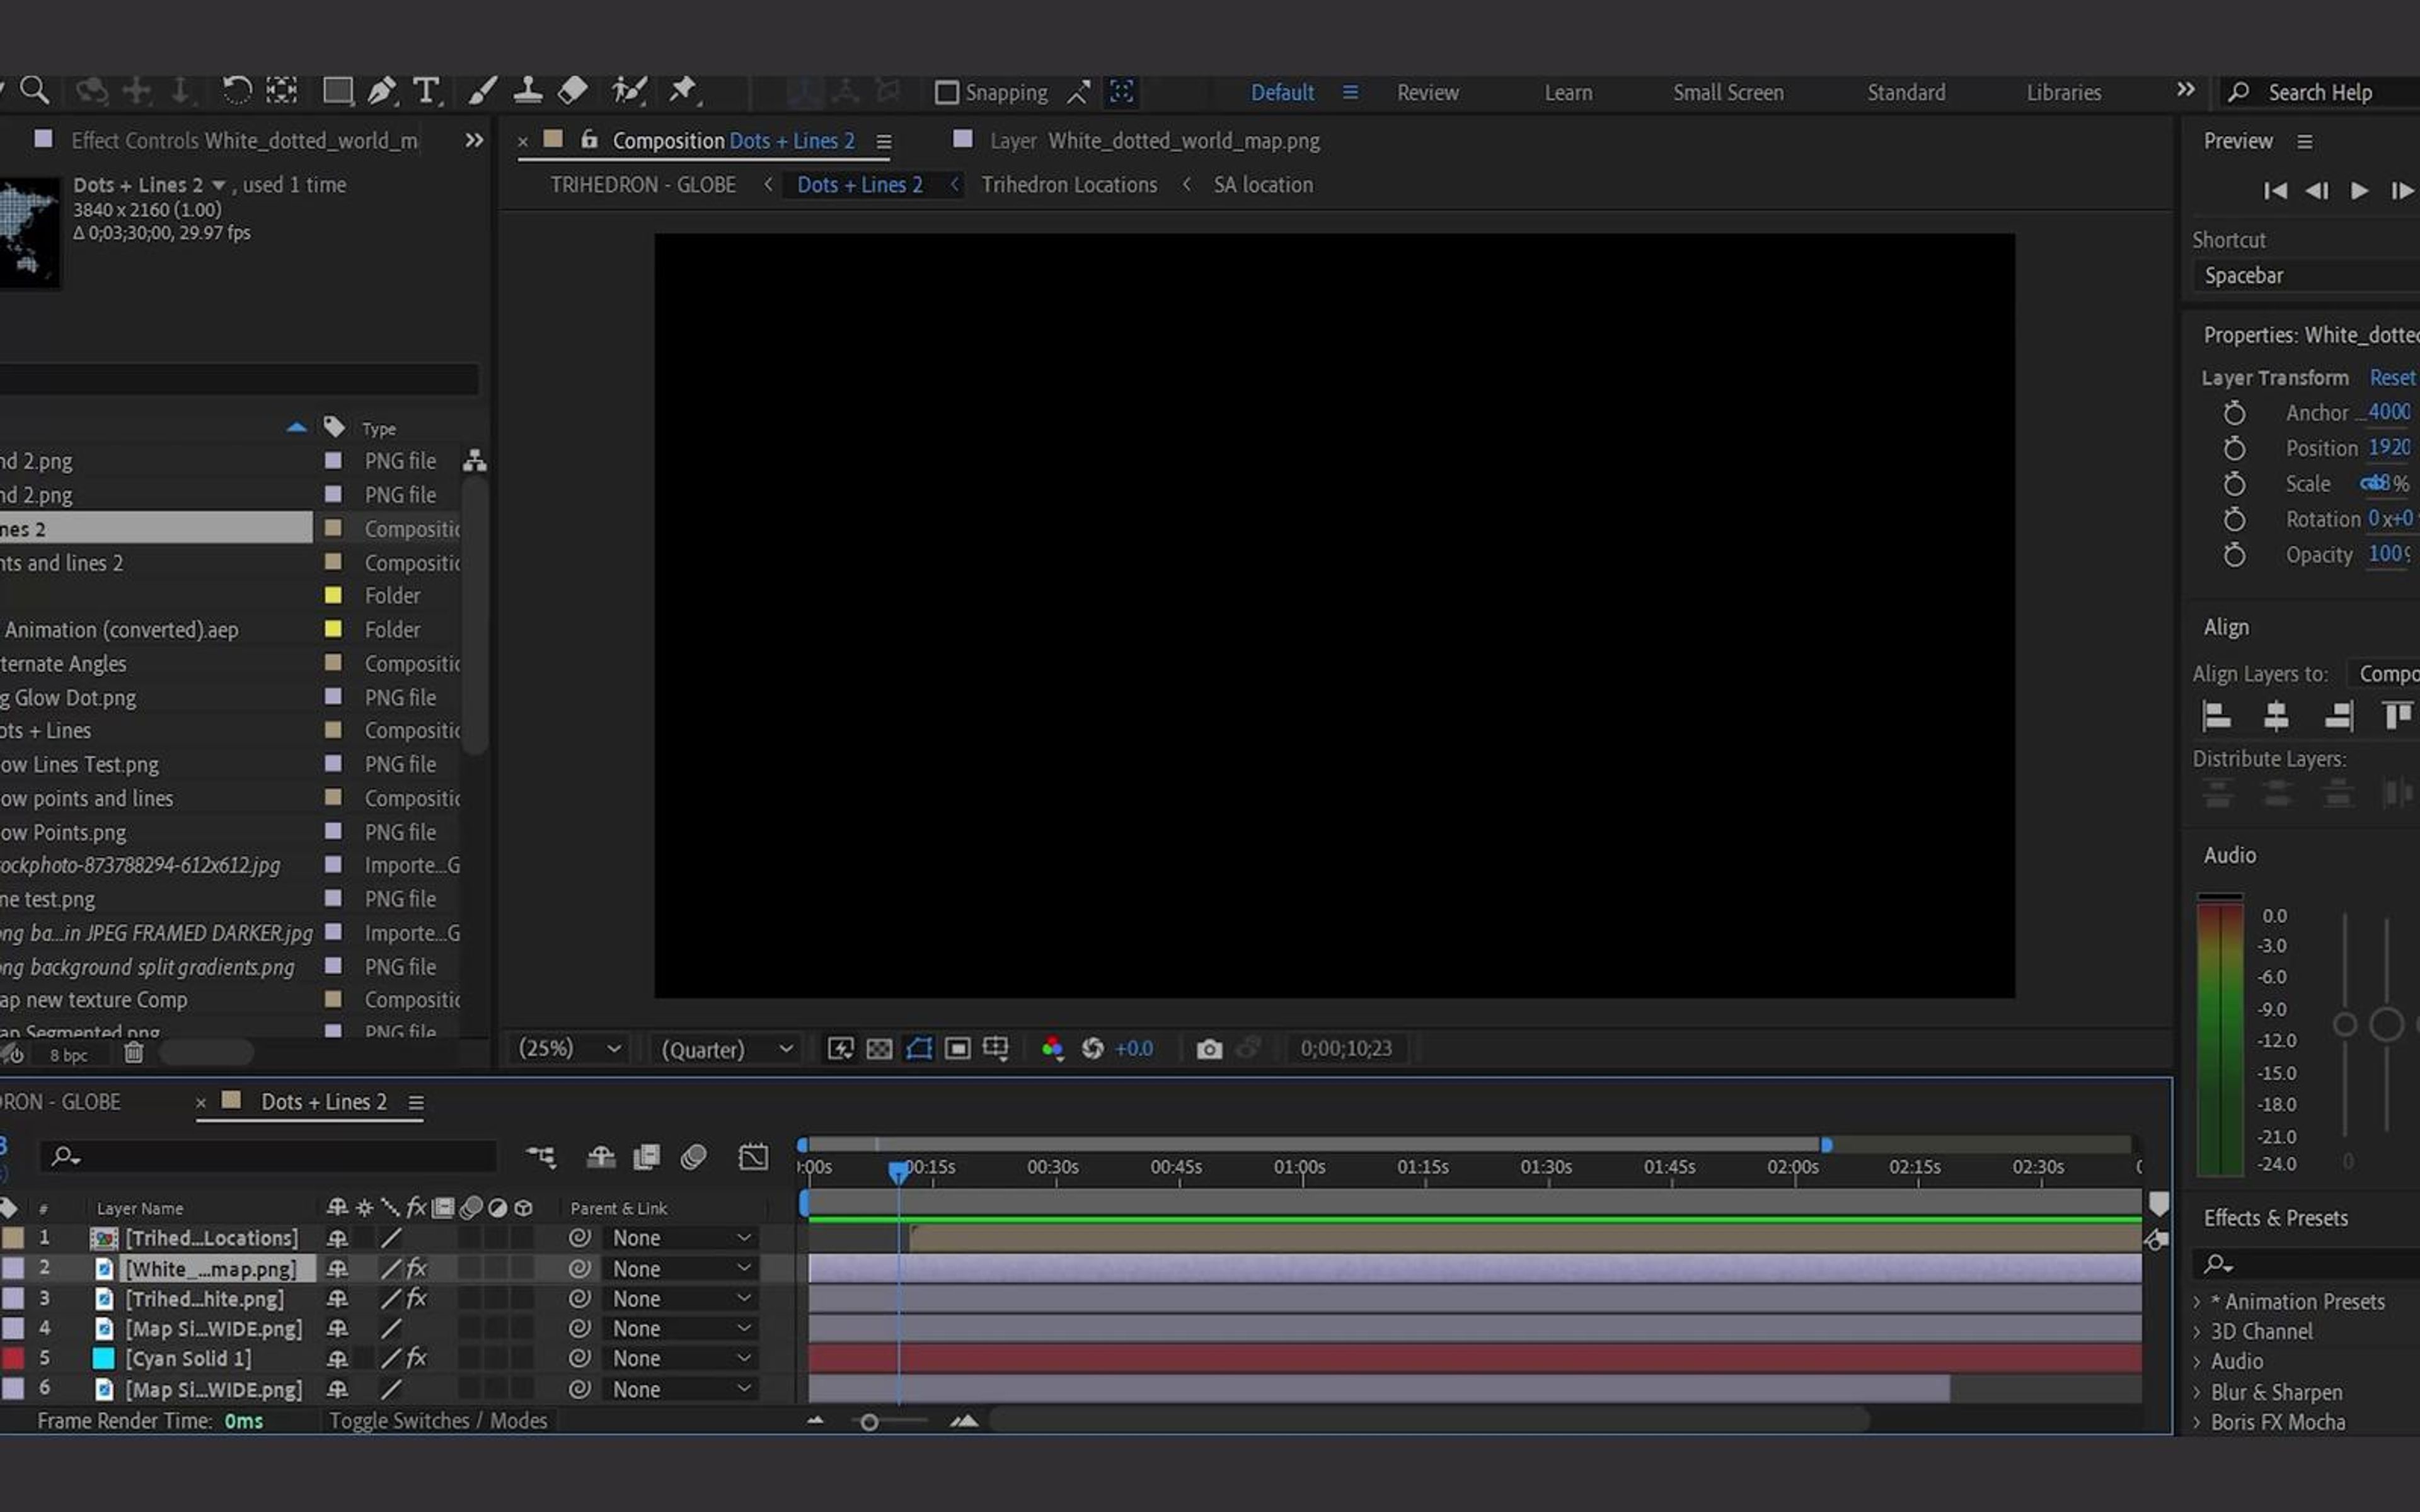This screenshot has height=1512, width=2420.
Task: Take a snapshot with camera icon
Action: (x=1209, y=1048)
